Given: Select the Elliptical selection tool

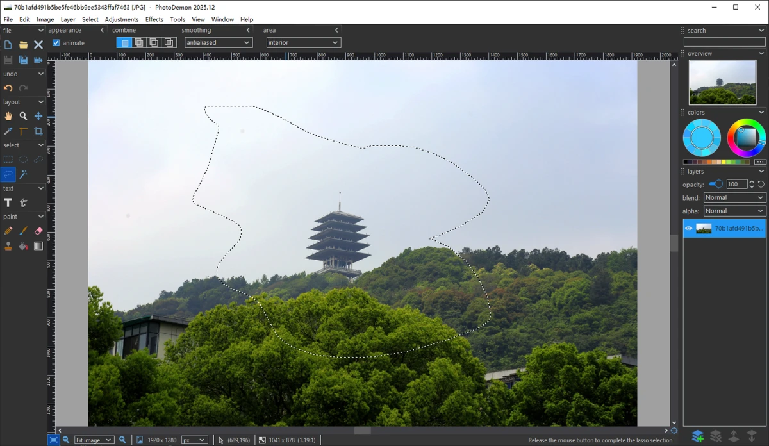Looking at the screenshot, I should pos(23,159).
